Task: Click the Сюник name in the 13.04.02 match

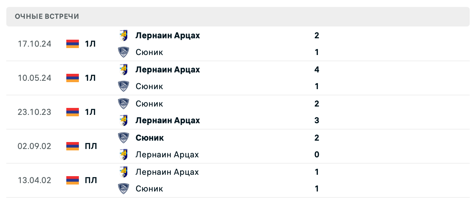Action: 149,188
